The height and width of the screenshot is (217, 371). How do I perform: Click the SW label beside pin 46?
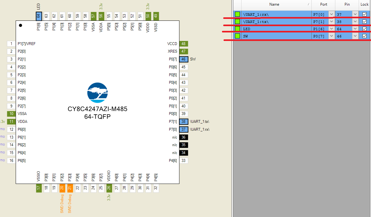coord(193,59)
